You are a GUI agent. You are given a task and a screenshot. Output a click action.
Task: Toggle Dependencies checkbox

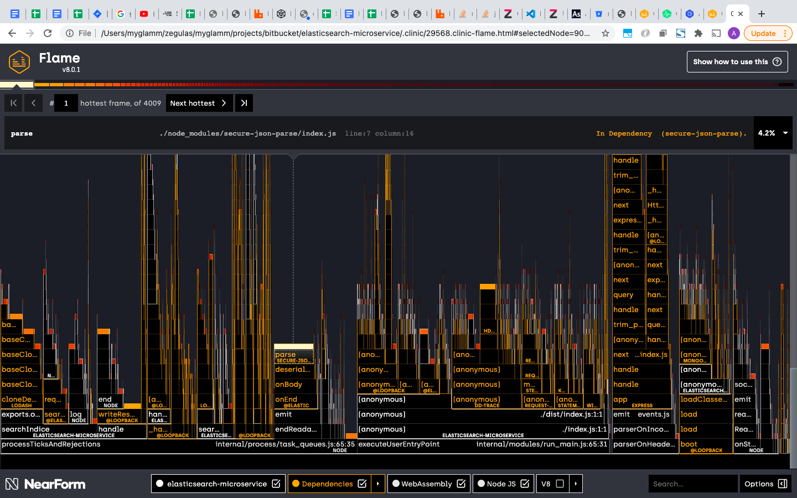tap(362, 484)
